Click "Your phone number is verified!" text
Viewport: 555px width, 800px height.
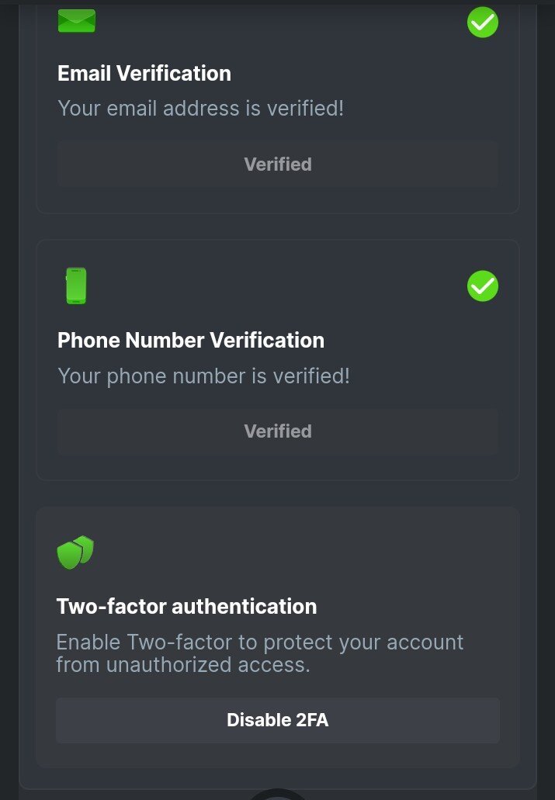(x=203, y=376)
